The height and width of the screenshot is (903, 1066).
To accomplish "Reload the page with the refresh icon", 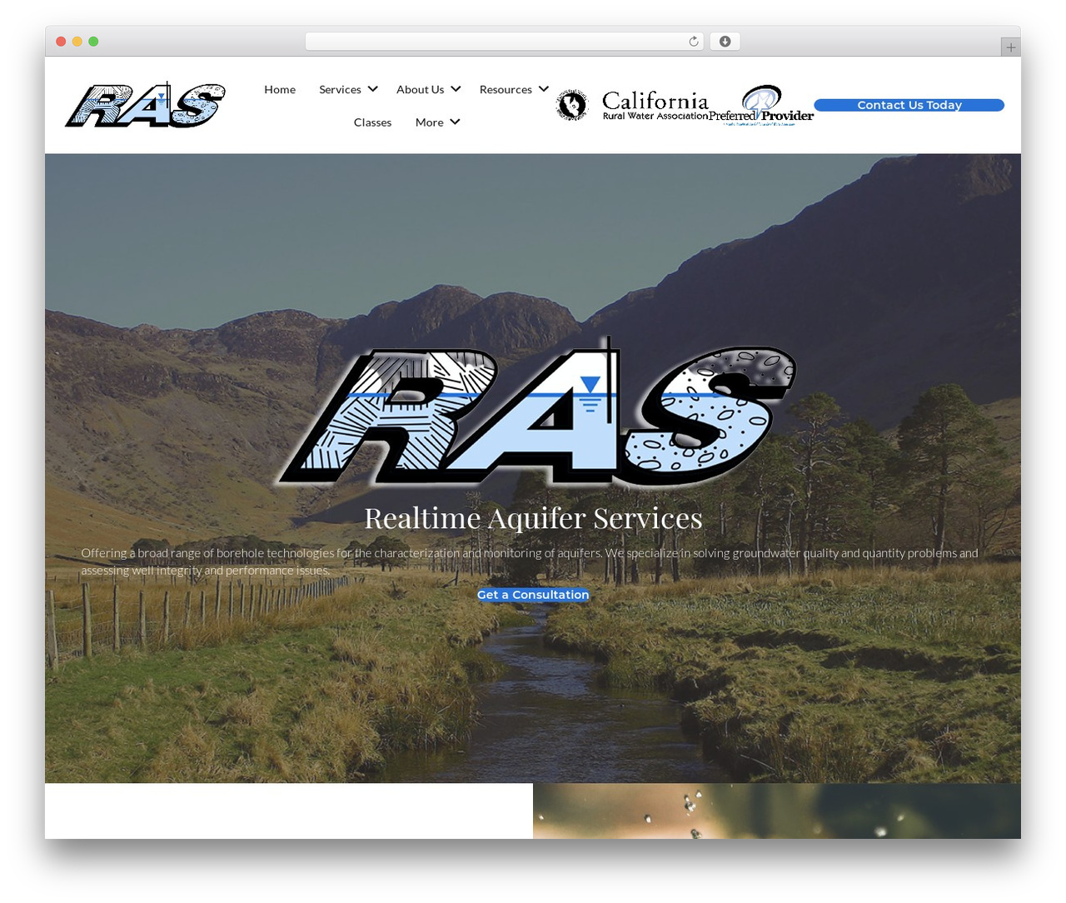I will 693,42.
